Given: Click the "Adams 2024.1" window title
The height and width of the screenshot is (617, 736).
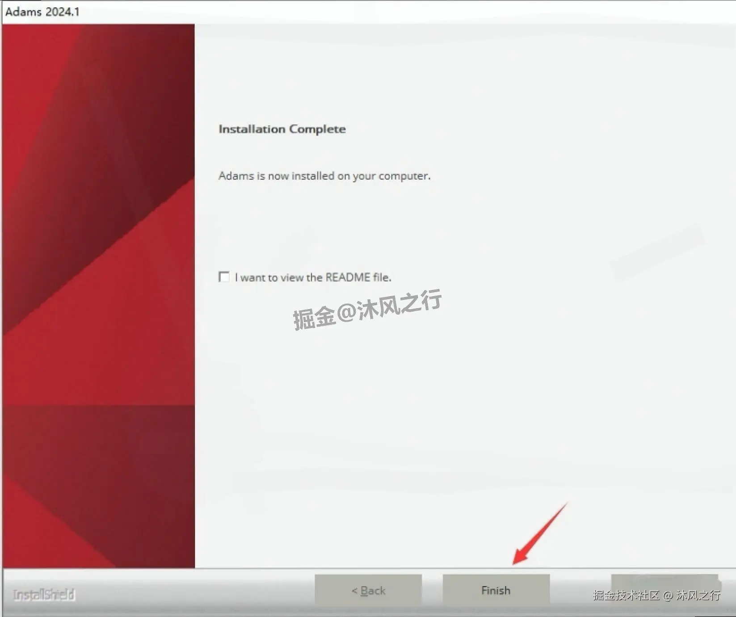Looking at the screenshot, I should pos(42,12).
